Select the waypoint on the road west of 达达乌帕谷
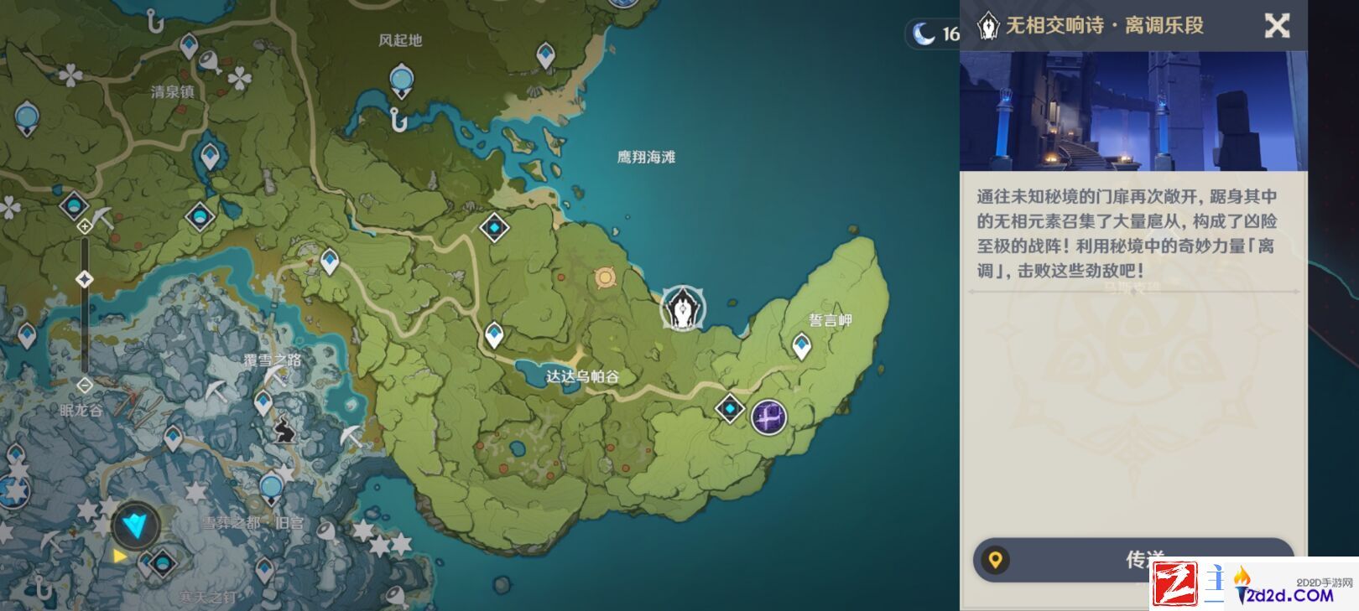 (x=330, y=261)
